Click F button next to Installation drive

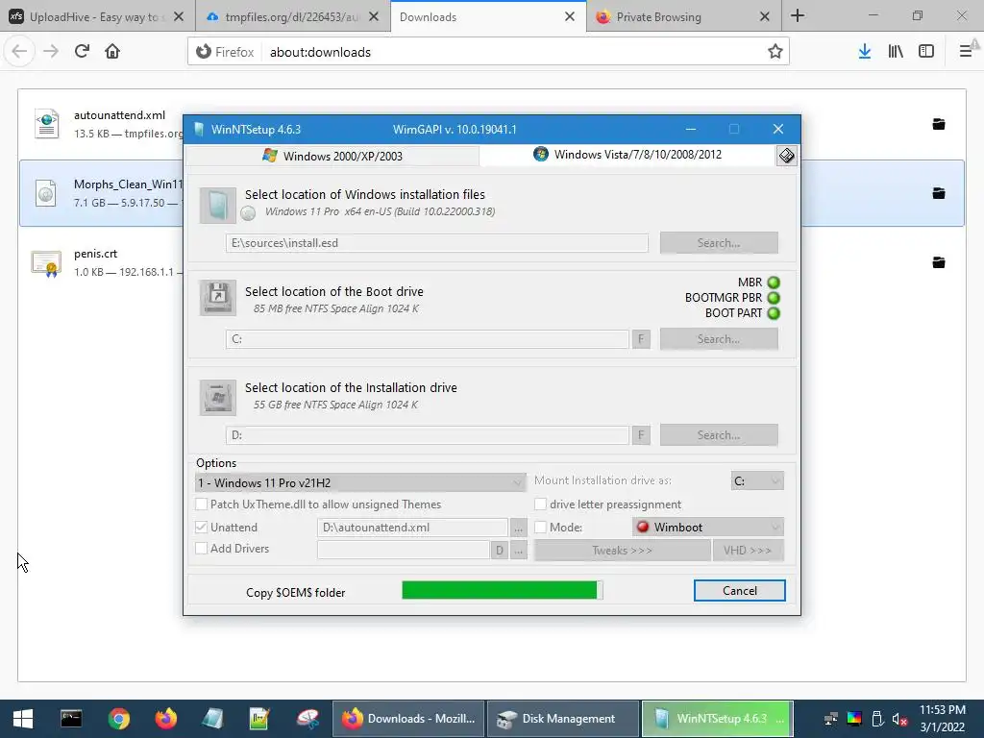pos(641,435)
